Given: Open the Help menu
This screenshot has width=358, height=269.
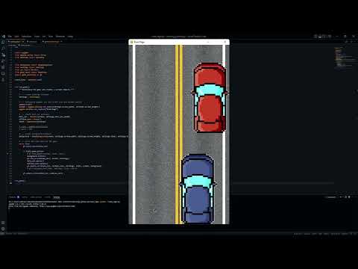Looking at the screenshot, I should click(x=70, y=37).
